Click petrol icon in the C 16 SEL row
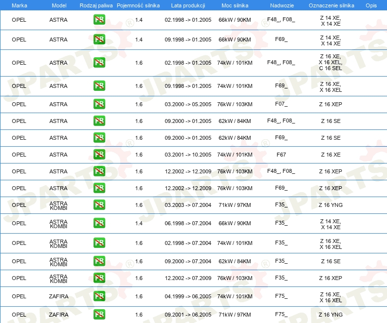Viewport: 387px width, 323px height. click(99, 63)
